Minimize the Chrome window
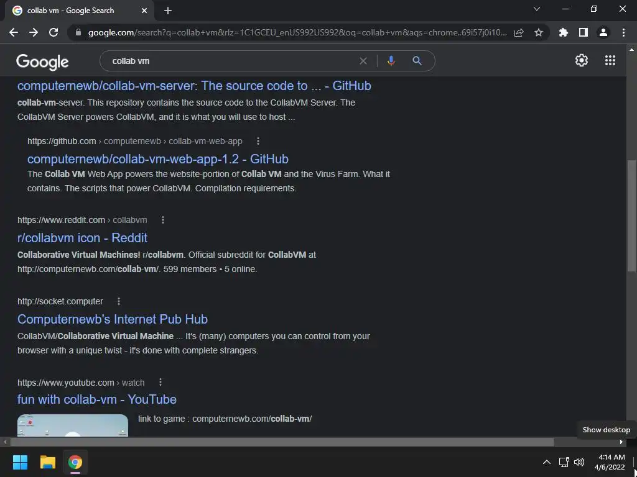Screen dimensions: 637x477 [565, 9]
